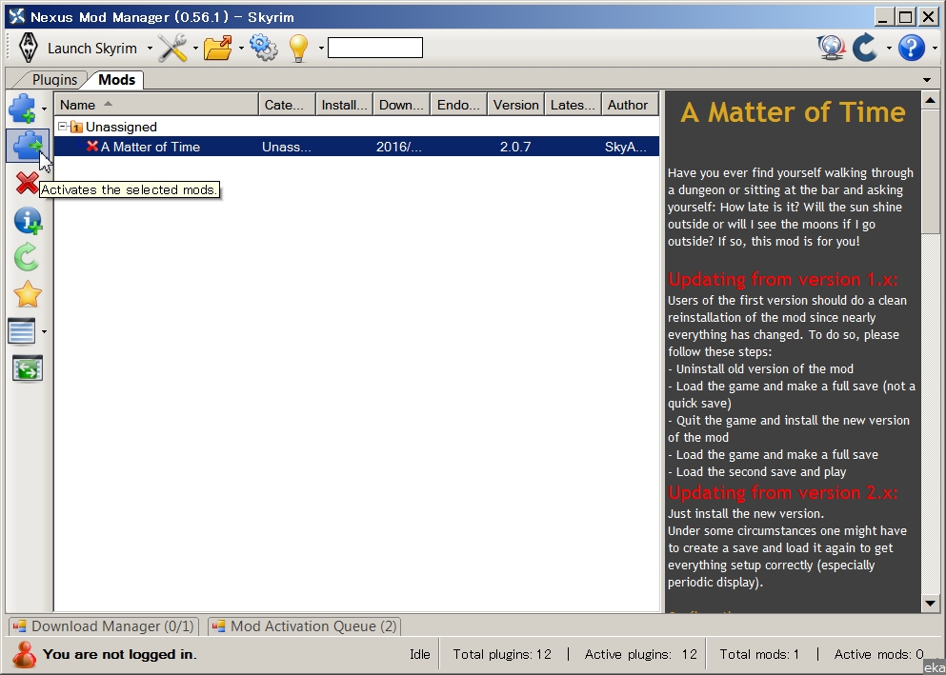Expand the add mod dropdown arrow
Image resolution: width=946 pixels, height=675 pixels.
click(44, 109)
